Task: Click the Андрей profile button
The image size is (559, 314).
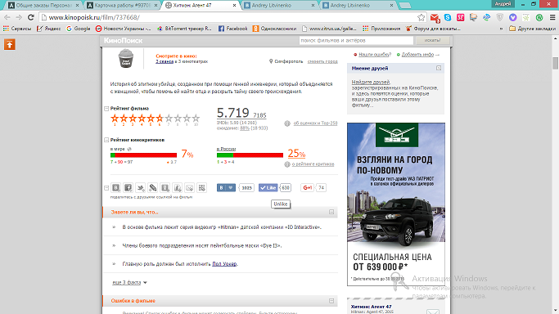Action: (503, 3)
